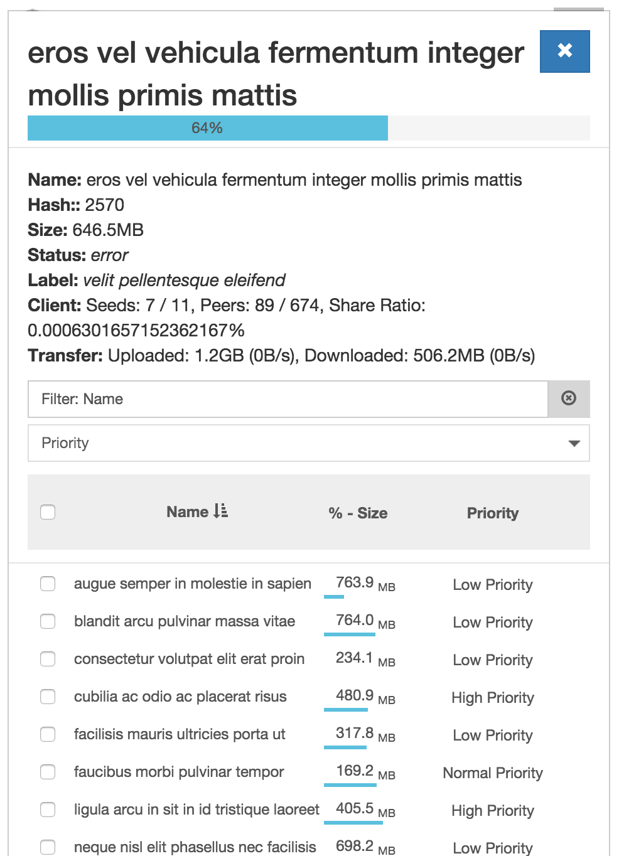
Task: Click the Priority column header
Action: coord(493,513)
